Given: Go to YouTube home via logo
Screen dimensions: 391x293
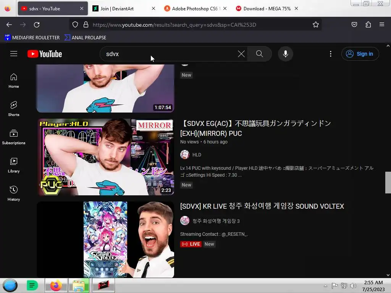Looking at the screenshot, I should [45, 54].
